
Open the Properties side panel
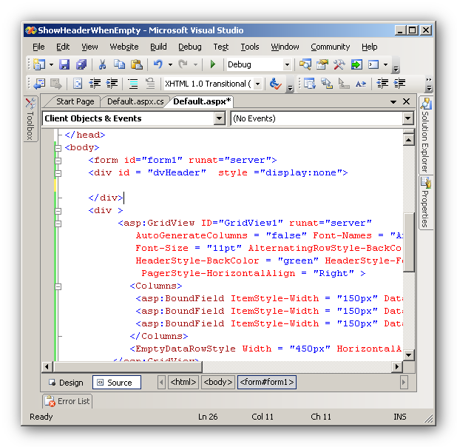coord(426,203)
